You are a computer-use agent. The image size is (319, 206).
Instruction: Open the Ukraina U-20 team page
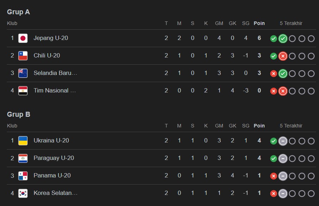point(51,141)
